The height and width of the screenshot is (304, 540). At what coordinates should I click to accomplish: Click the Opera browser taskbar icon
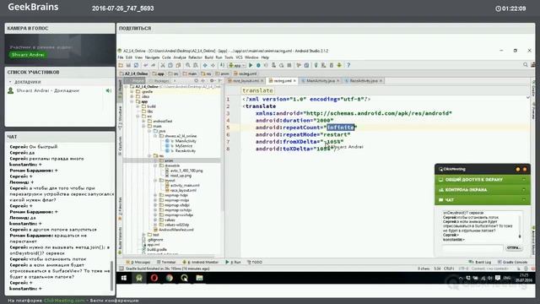154,278
